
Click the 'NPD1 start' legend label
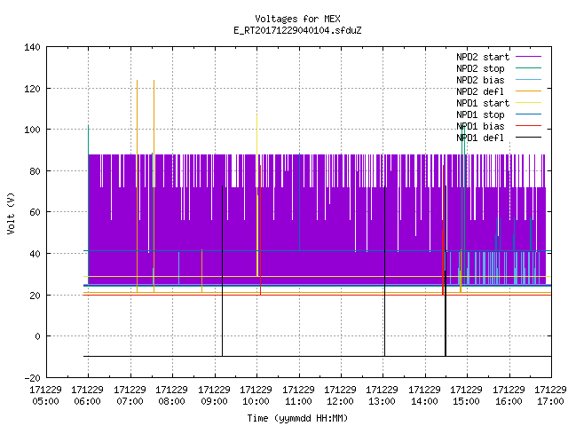[x=483, y=103]
